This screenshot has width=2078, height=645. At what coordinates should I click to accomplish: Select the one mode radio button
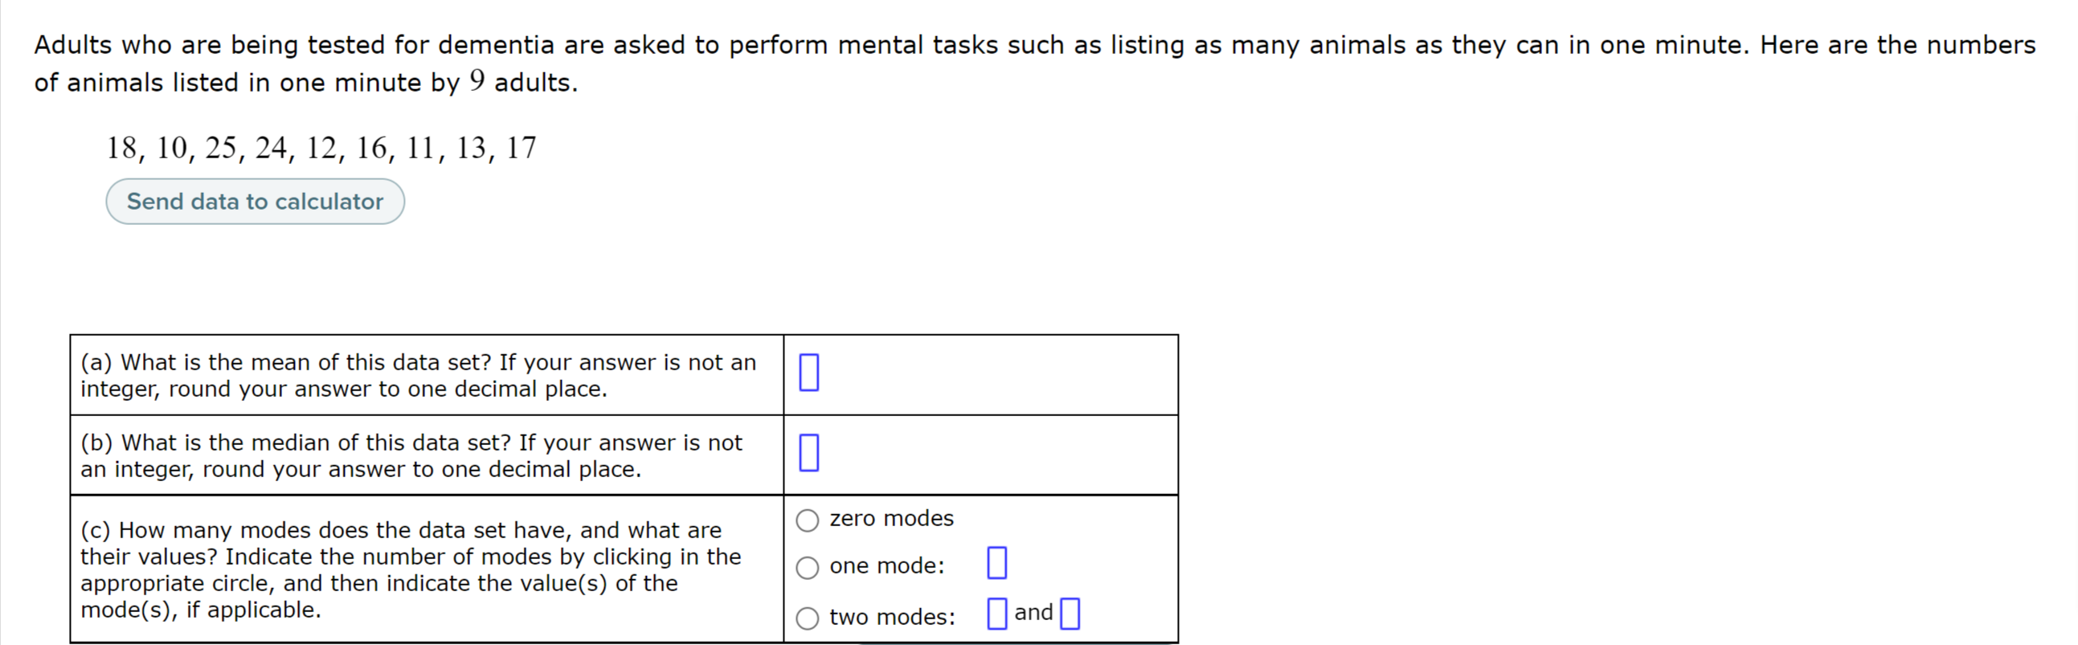pyautogui.click(x=808, y=568)
